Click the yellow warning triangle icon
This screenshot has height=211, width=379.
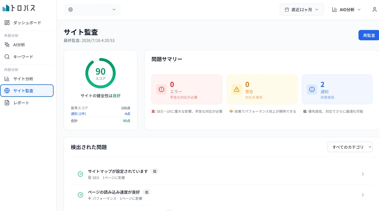[236, 89]
